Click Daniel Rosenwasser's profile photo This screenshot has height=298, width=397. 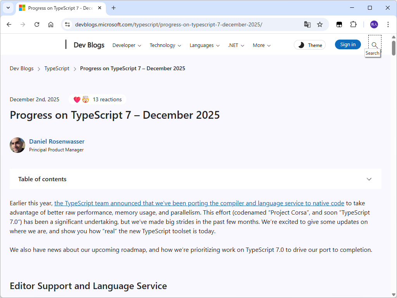click(17, 145)
